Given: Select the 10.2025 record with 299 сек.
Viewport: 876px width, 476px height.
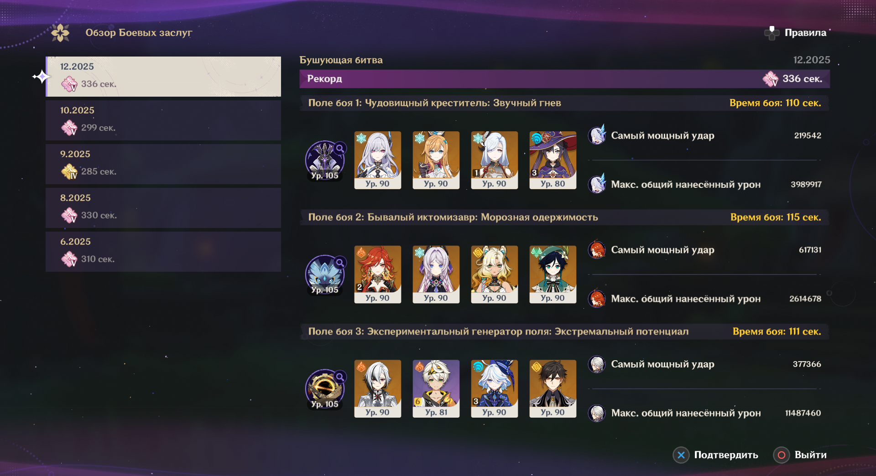Looking at the screenshot, I should [163, 120].
